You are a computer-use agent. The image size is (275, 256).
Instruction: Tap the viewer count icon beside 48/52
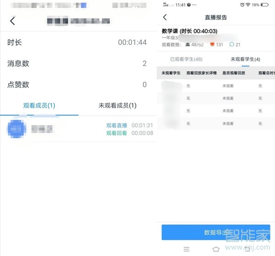pos(187,44)
